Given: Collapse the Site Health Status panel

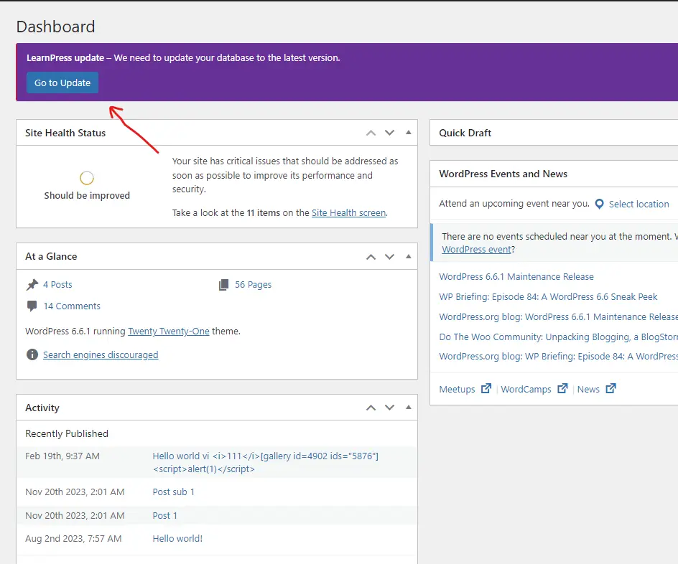Looking at the screenshot, I should tap(408, 132).
